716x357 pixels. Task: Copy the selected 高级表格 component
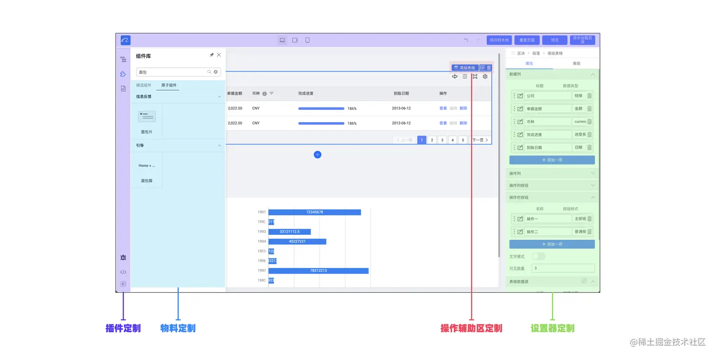483,68
